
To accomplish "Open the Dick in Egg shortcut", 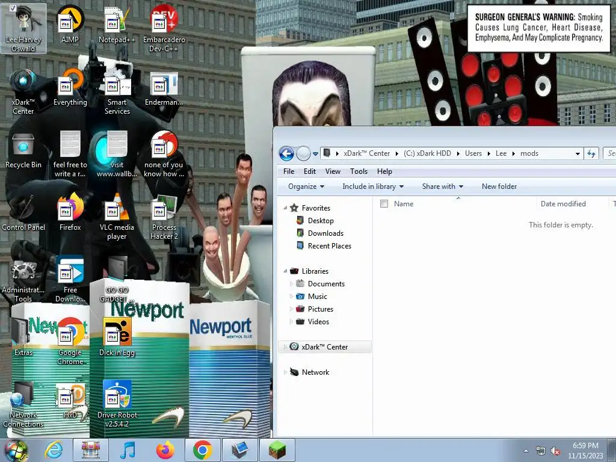I will (x=117, y=337).
